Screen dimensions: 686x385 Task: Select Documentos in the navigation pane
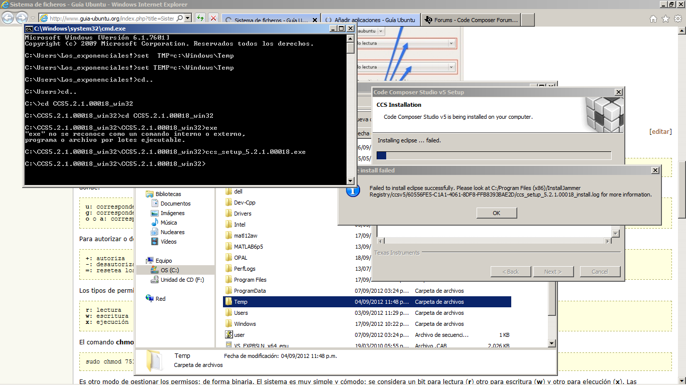(x=175, y=204)
